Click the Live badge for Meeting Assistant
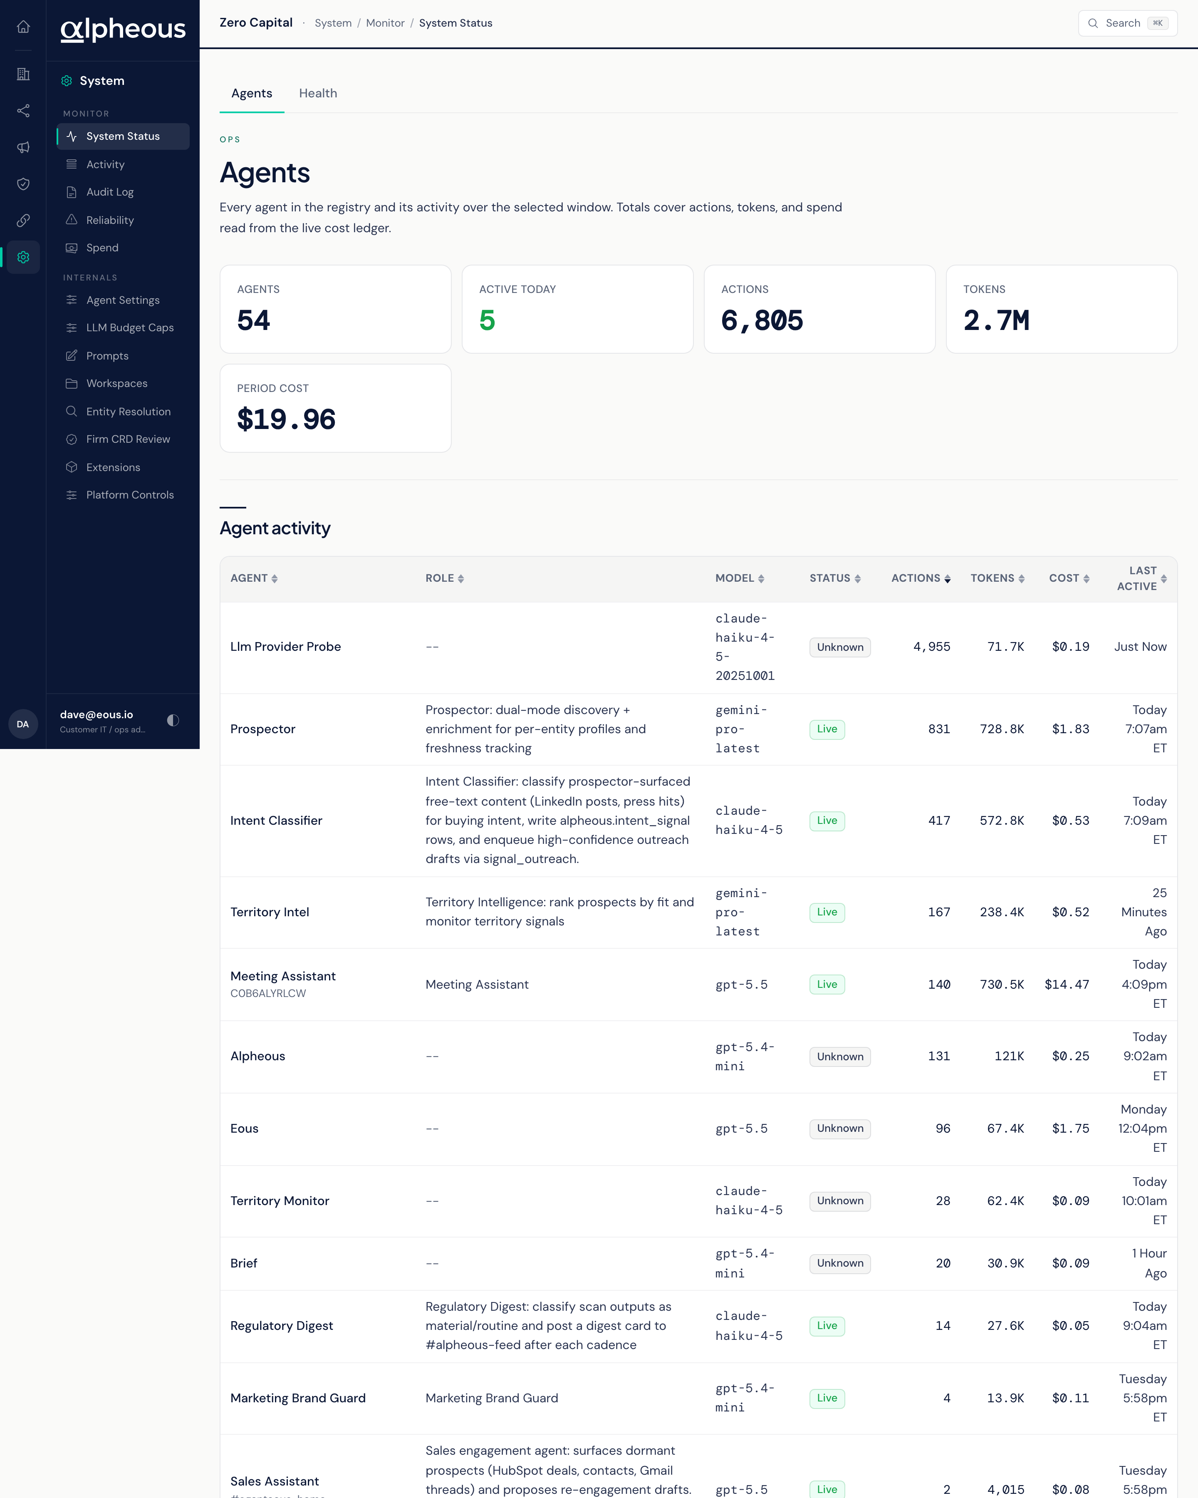The image size is (1198, 1498). click(827, 985)
